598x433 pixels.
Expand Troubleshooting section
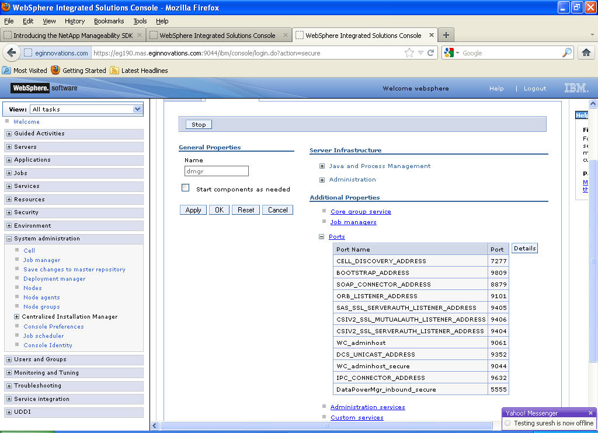(9, 386)
